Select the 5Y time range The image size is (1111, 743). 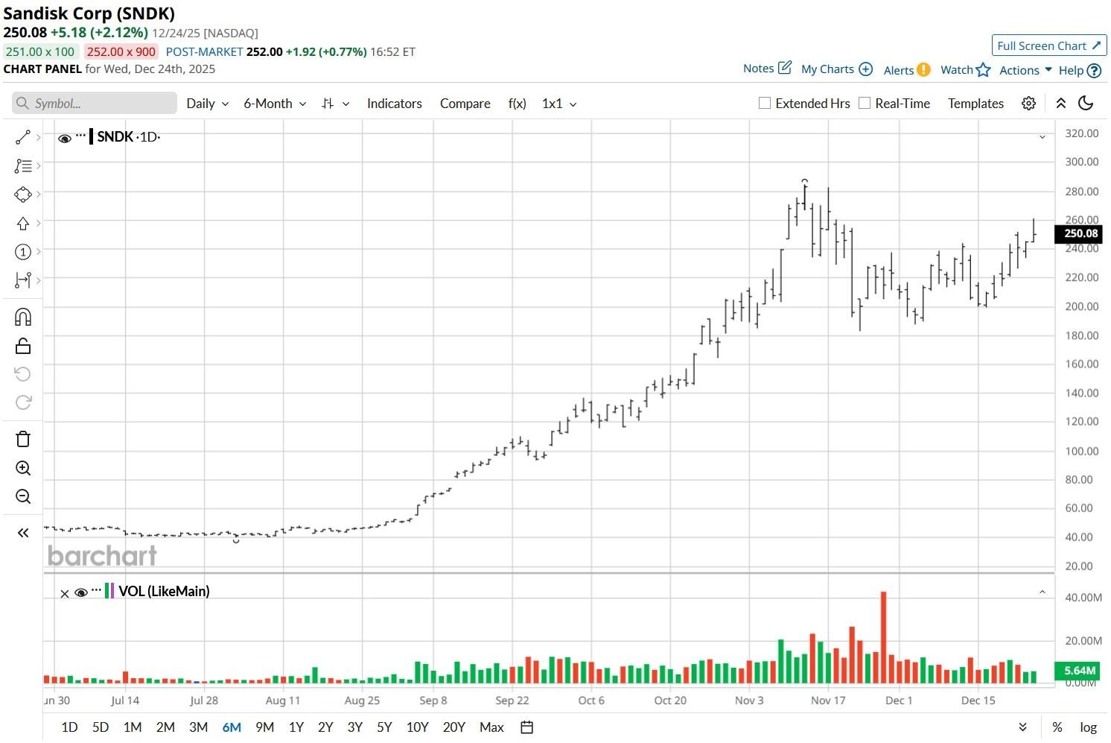point(384,727)
